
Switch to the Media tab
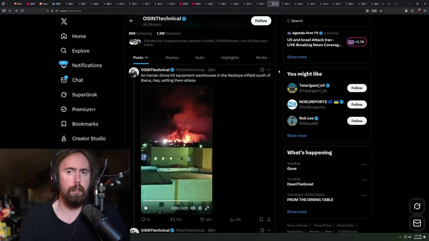coord(261,58)
